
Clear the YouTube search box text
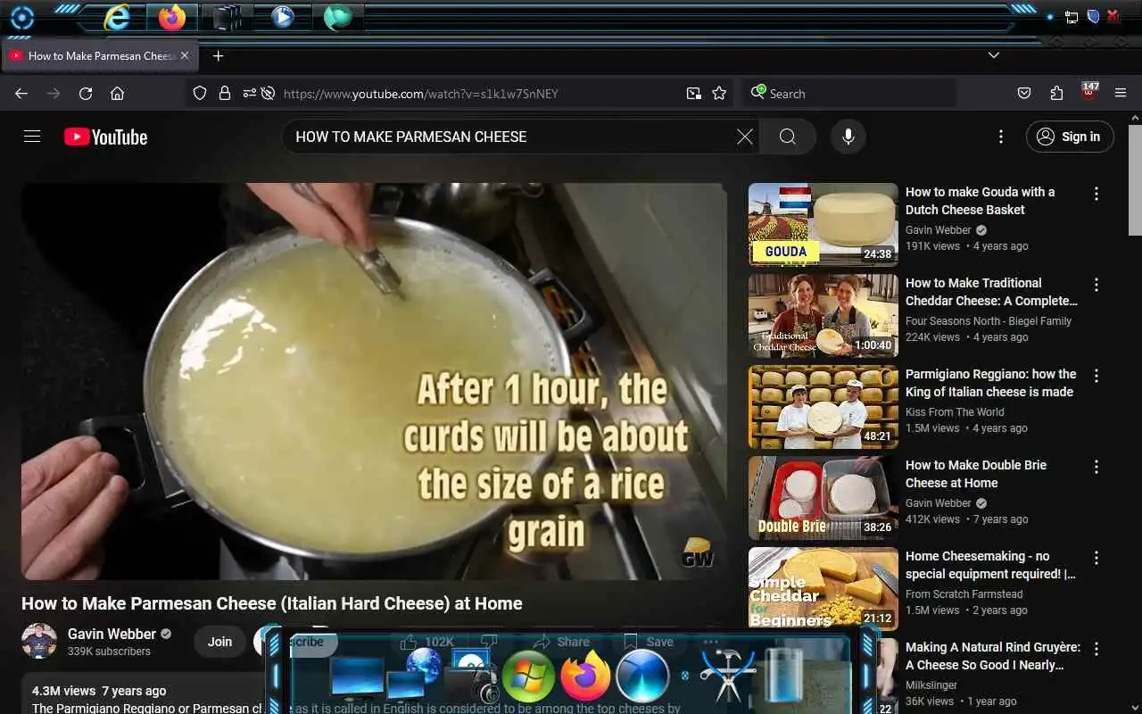click(x=745, y=137)
